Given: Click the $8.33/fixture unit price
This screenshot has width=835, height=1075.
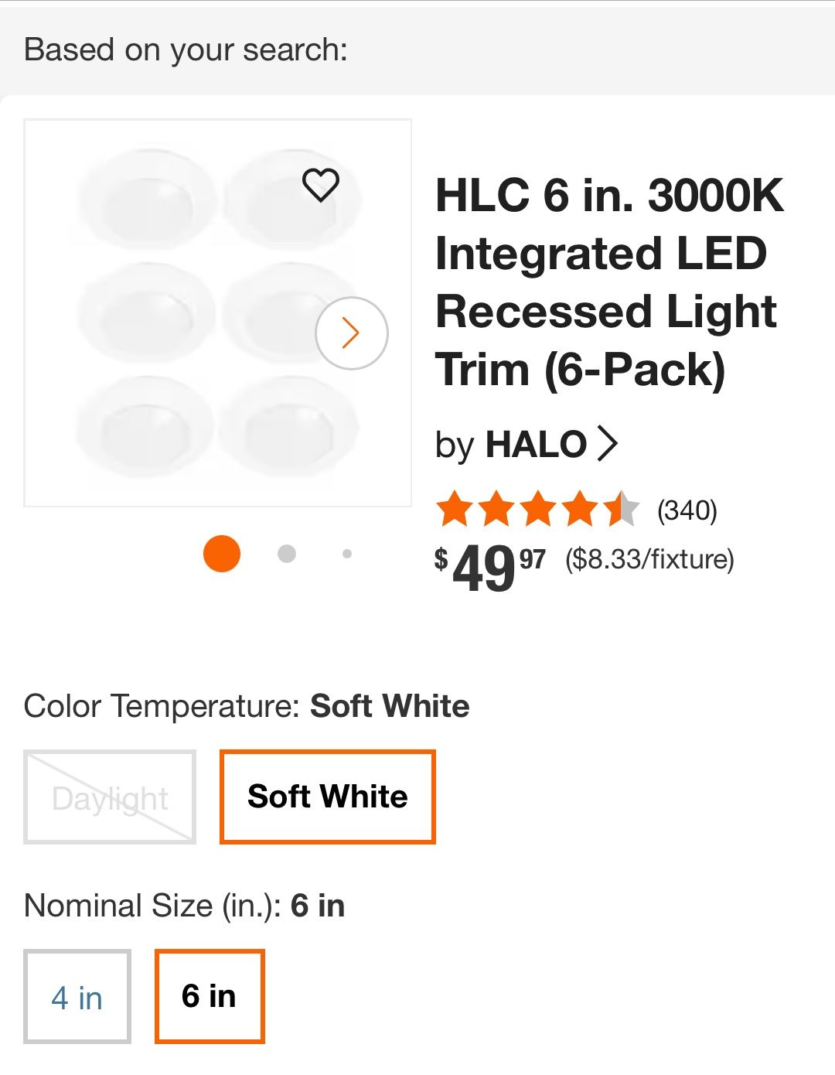Looking at the screenshot, I should (649, 558).
